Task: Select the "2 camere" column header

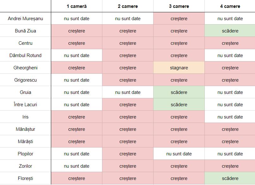Action: [x=128, y=6]
